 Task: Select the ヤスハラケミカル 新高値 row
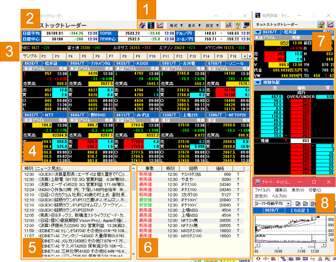(191, 174)
